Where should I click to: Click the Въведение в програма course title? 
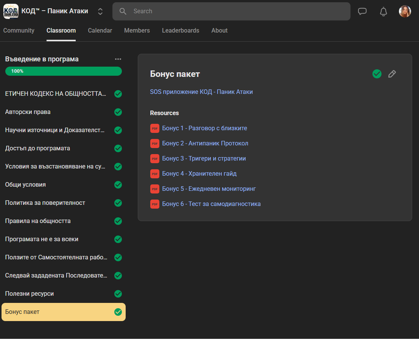(x=42, y=59)
